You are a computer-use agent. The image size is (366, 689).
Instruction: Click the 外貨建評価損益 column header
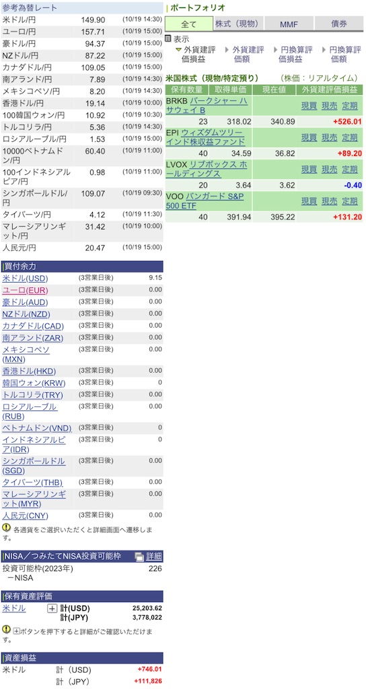point(330,90)
